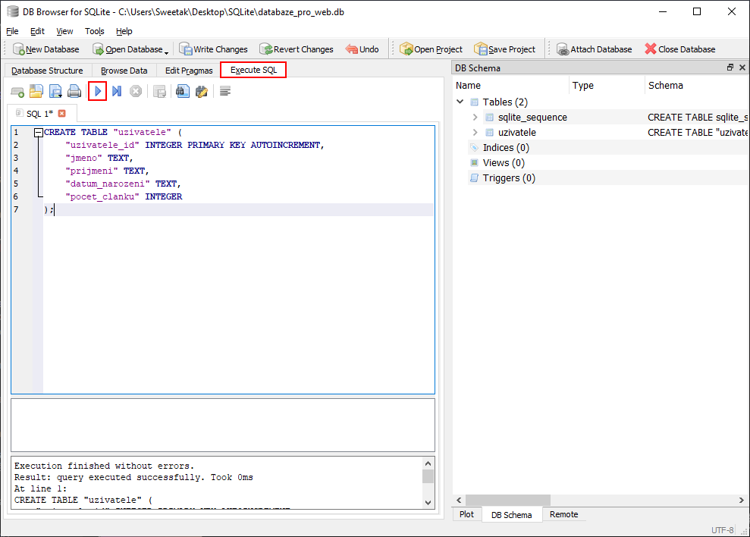Select Views (0) in schema tree

(504, 163)
